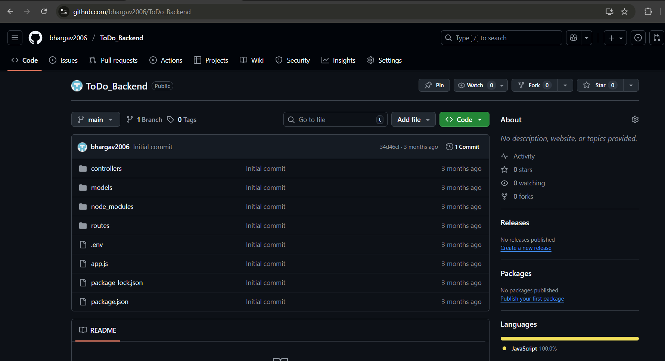Click the yellow JavaScript language bar
Image resolution: width=665 pixels, height=361 pixels.
point(569,339)
